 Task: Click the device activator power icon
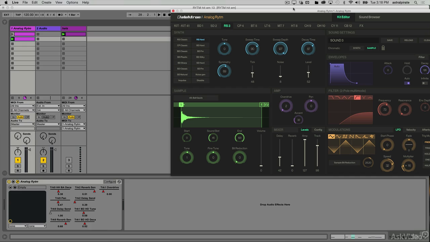[x=9, y=182]
